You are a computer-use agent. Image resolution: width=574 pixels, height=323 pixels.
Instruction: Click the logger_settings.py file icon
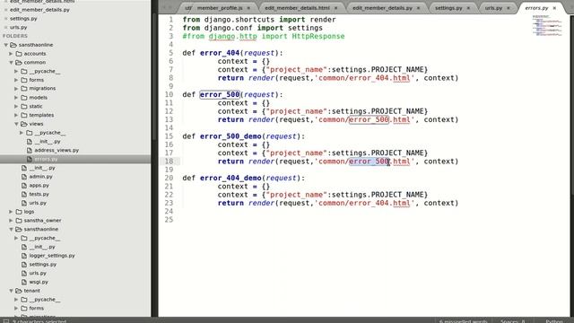point(24,256)
